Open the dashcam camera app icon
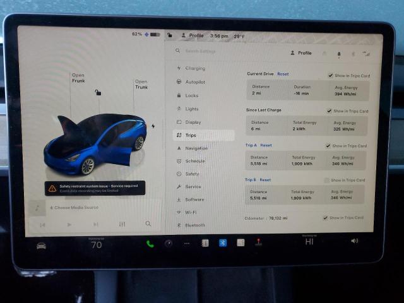Viewport: 404px width, 303px height. (169, 244)
